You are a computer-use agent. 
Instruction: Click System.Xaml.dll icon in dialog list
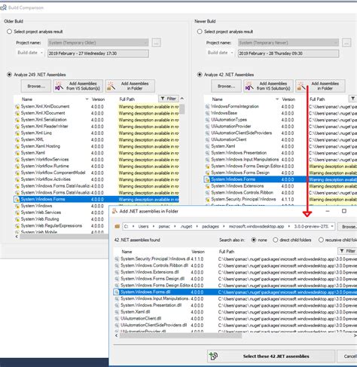tap(117, 312)
